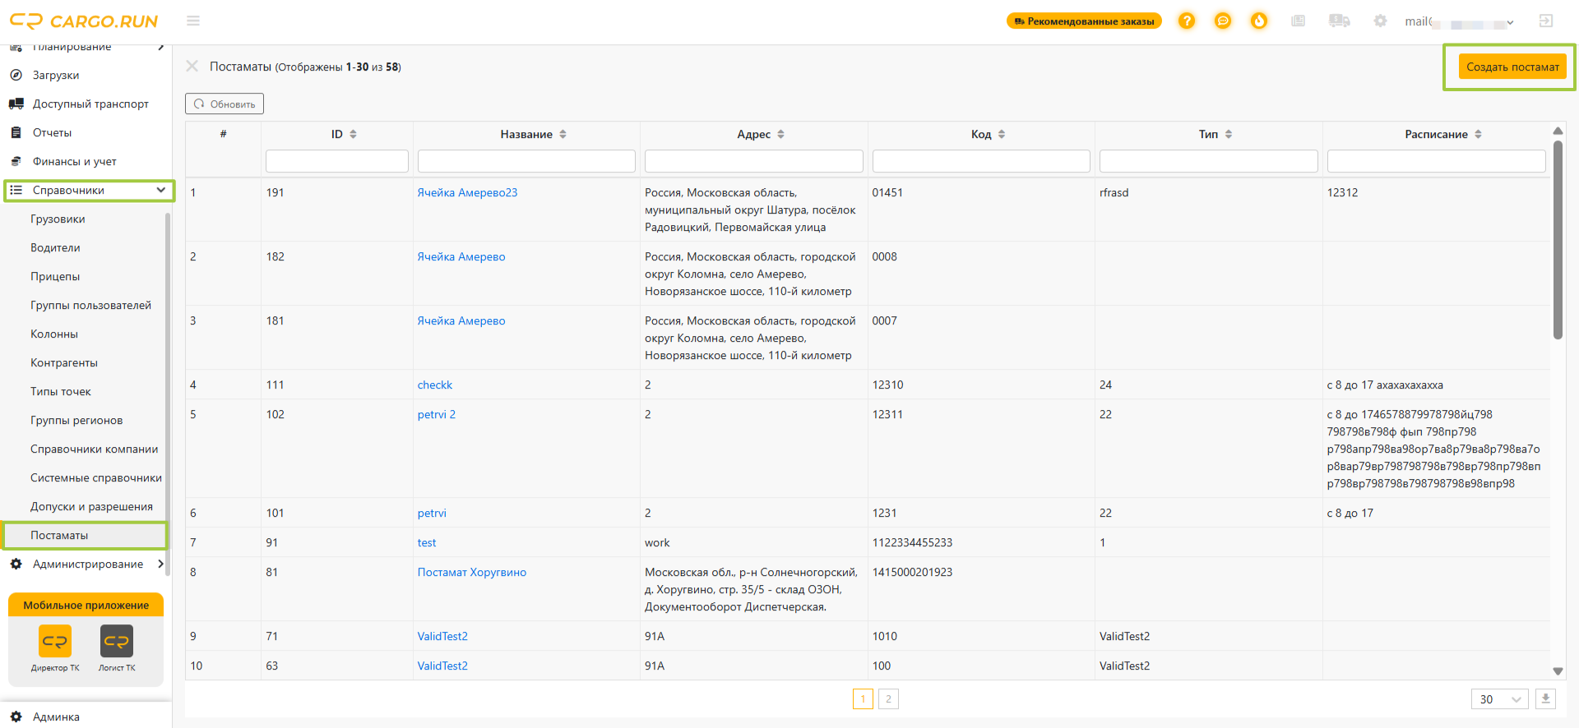The image size is (1579, 728).
Task: Open the help question mark icon
Action: click(x=1186, y=21)
